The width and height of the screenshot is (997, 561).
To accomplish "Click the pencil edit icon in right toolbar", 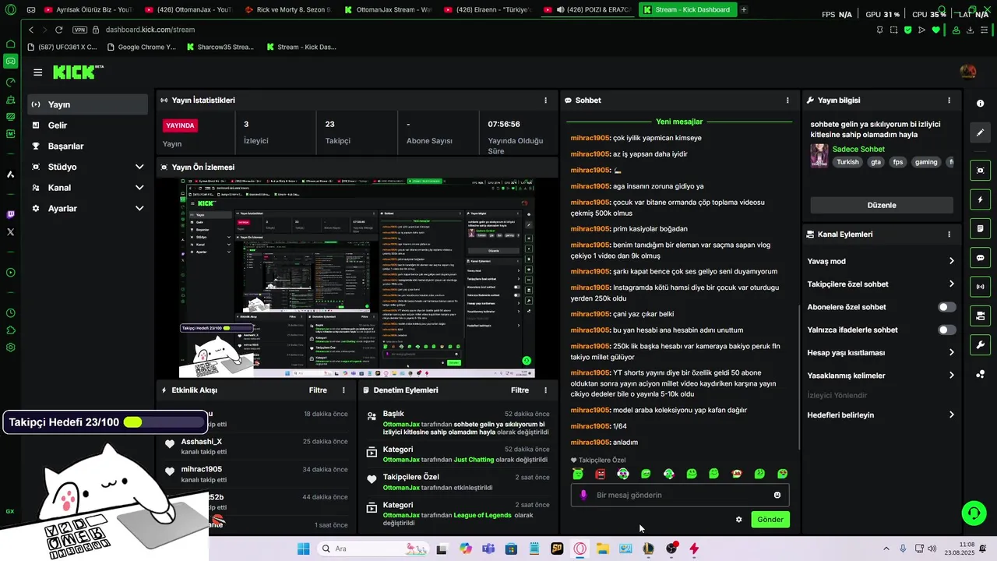I will tap(980, 132).
